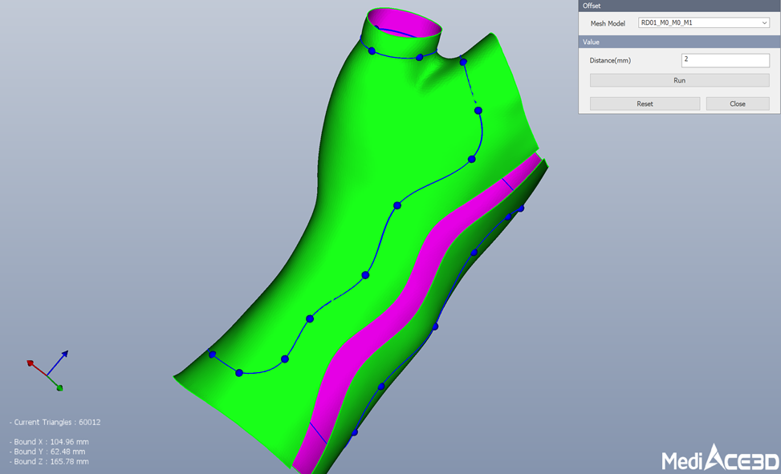Select the 'Bound Z : 165.78 mm' text

click(49, 461)
